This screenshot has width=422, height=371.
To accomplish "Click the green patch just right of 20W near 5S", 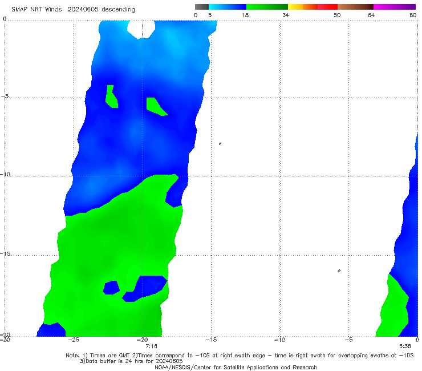I will tap(155, 106).
